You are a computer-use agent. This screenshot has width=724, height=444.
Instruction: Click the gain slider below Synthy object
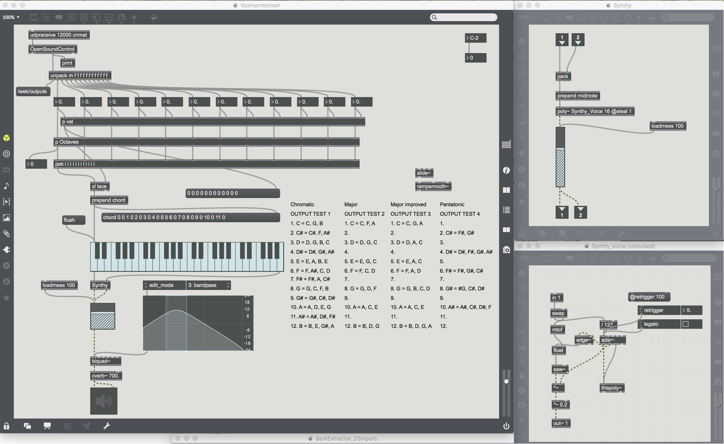coord(103,316)
